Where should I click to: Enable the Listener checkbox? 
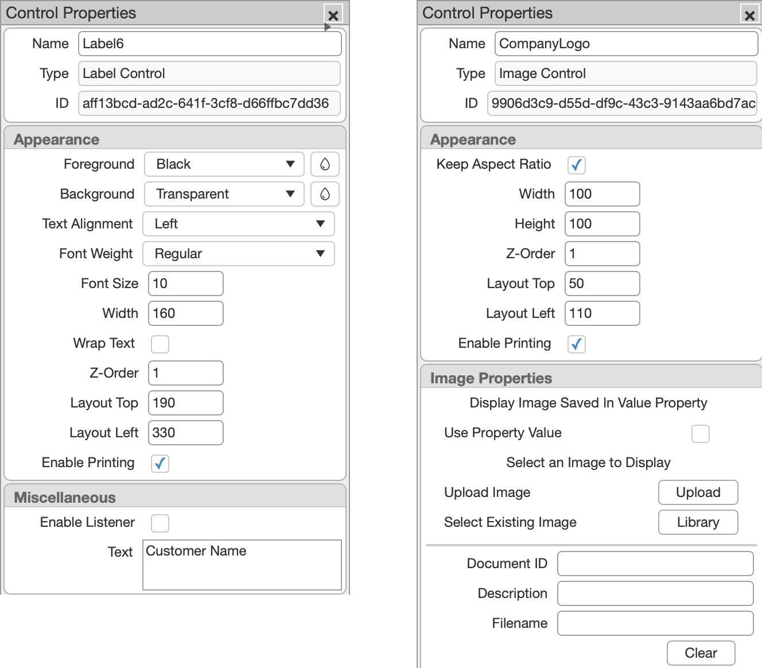pyautogui.click(x=160, y=523)
